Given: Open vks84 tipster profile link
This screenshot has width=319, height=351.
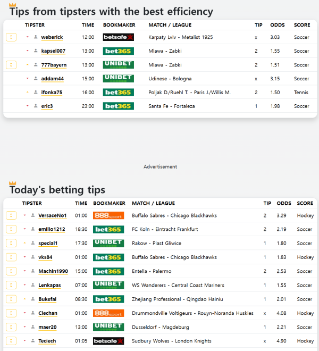Looking at the screenshot, I should coord(45,257).
